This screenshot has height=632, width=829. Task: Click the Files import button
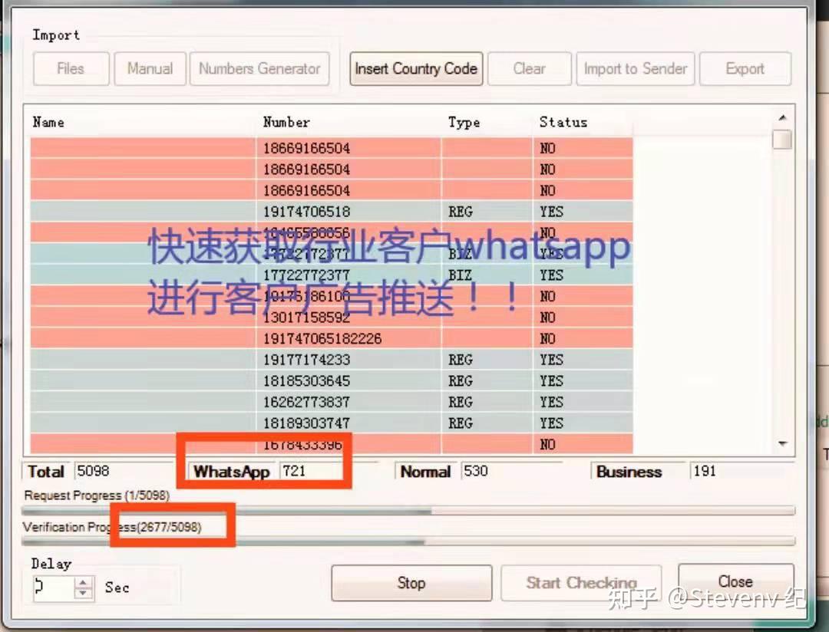71,69
